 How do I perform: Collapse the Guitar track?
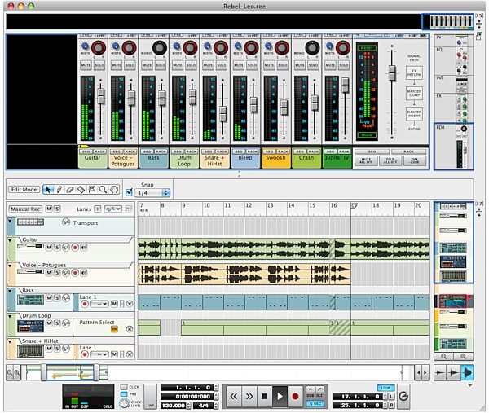(10, 240)
